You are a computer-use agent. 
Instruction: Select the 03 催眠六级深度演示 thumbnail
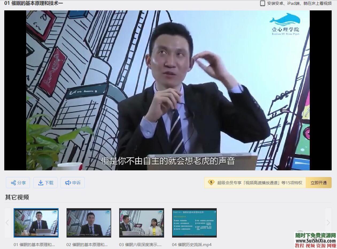click(x=141, y=223)
